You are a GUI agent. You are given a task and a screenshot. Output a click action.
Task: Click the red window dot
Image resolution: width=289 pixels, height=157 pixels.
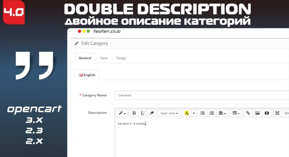(80, 31)
